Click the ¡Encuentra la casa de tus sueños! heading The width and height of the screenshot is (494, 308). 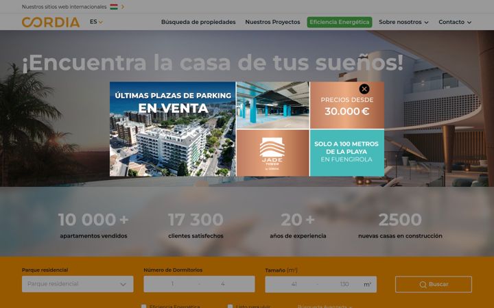tap(213, 63)
